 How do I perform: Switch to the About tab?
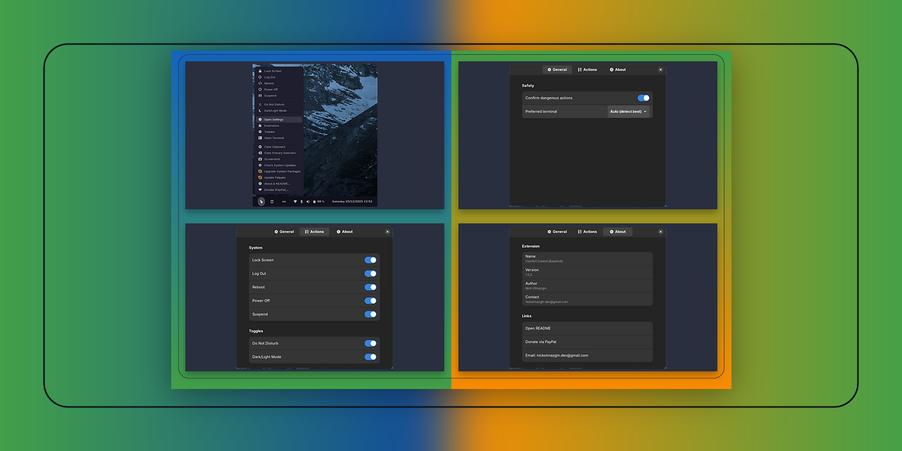[x=618, y=231]
